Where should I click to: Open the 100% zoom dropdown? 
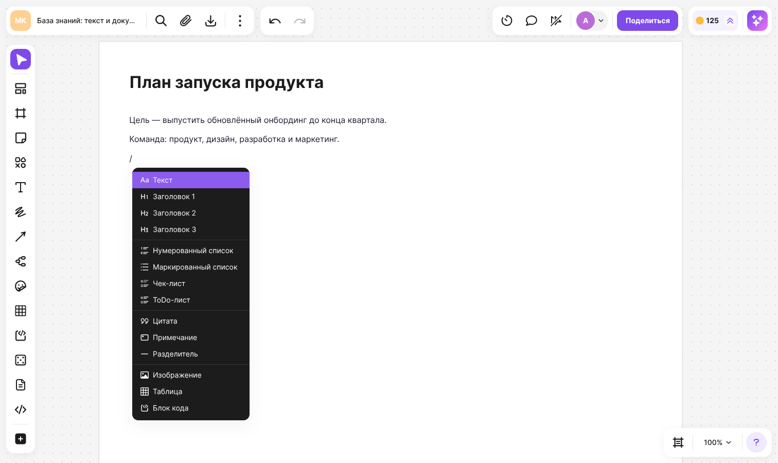pyautogui.click(x=717, y=442)
